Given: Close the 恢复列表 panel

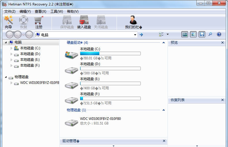Looking at the screenshot, I should [x=222, y=100].
